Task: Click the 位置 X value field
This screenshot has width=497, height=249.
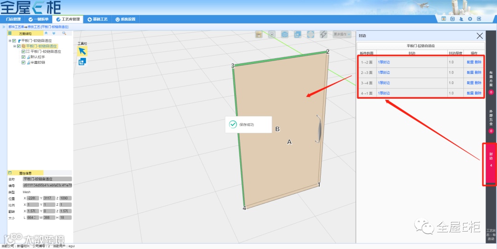Action: pyautogui.click(x=33, y=198)
